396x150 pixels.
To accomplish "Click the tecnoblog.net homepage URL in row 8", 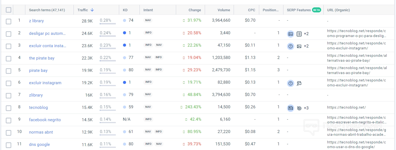I will pyautogui.click(x=346, y=107).
